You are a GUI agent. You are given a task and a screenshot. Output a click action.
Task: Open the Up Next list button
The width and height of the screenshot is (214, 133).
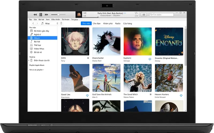coord(144,15)
